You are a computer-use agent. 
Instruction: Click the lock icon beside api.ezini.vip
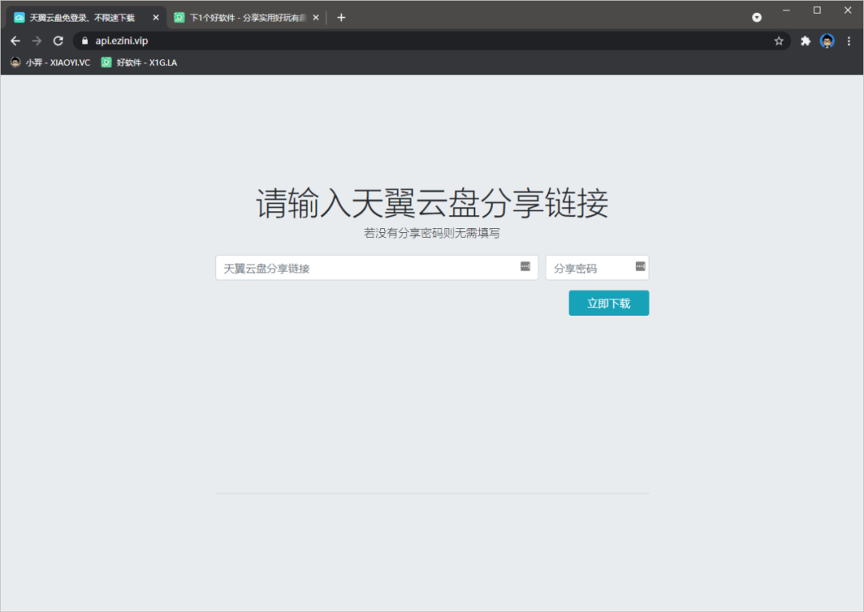pyautogui.click(x=84, y=41)
